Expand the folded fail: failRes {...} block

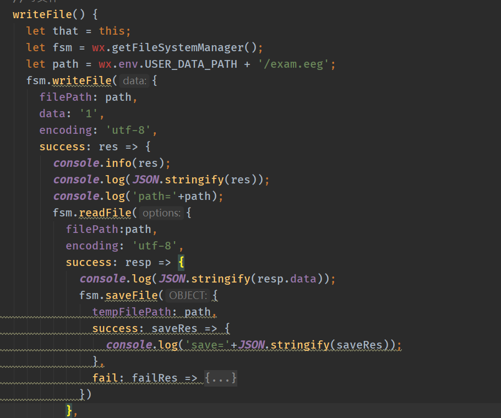coord(220,378)
